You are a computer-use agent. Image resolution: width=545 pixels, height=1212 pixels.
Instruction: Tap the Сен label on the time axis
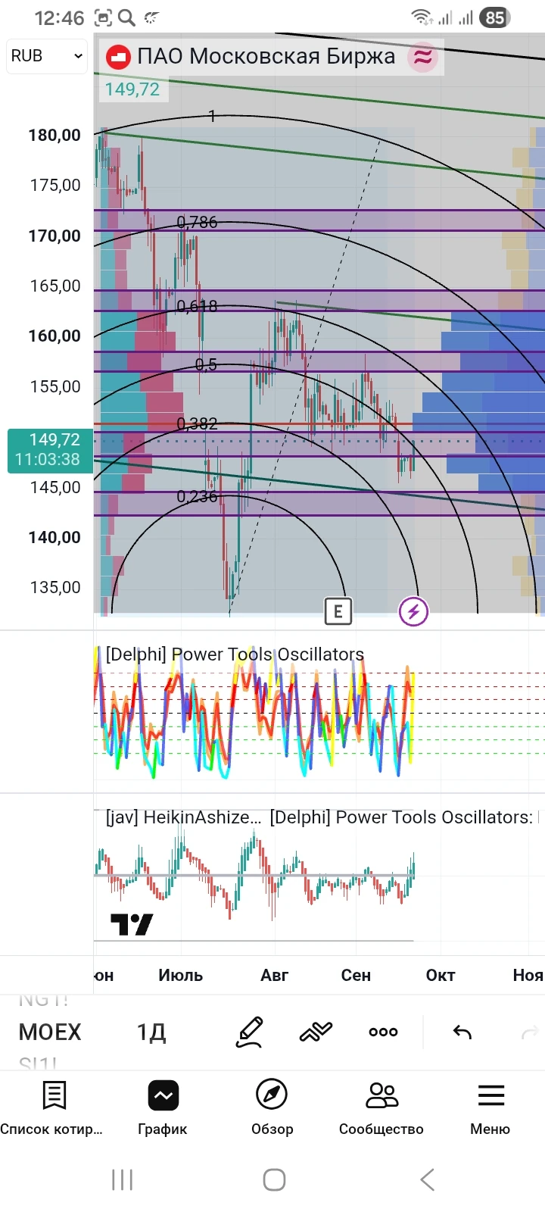point(356,975)
